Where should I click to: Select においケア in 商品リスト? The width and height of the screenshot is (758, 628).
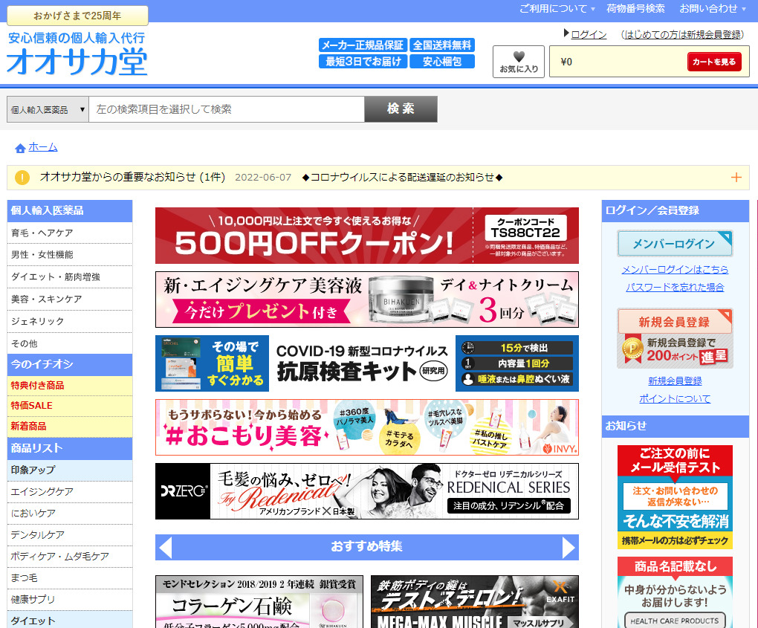coord(70,514)
